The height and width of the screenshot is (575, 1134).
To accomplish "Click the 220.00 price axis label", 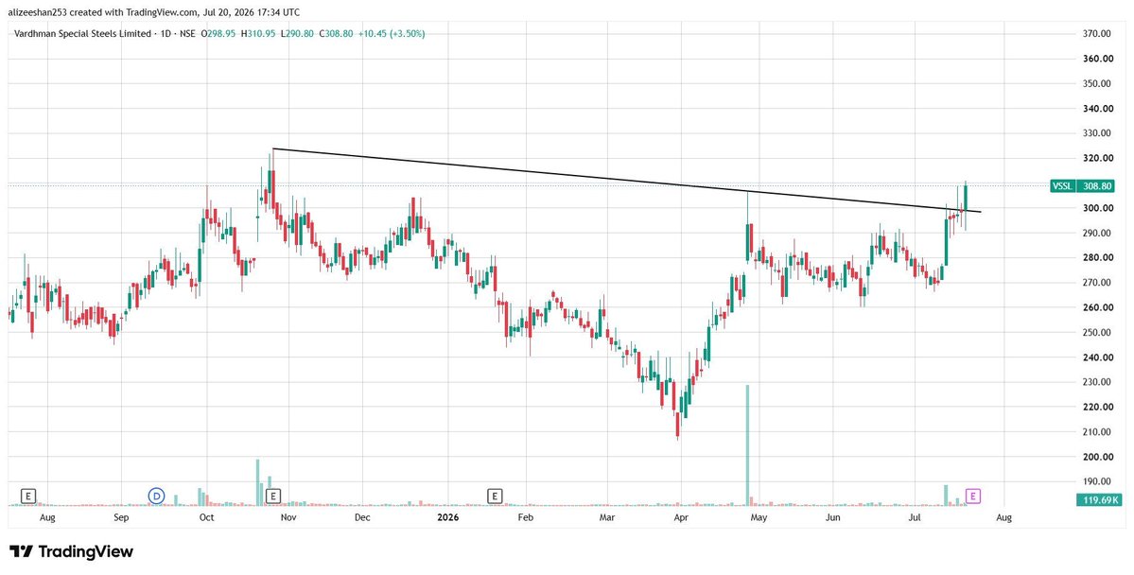I will click(x=1097, y=408).
